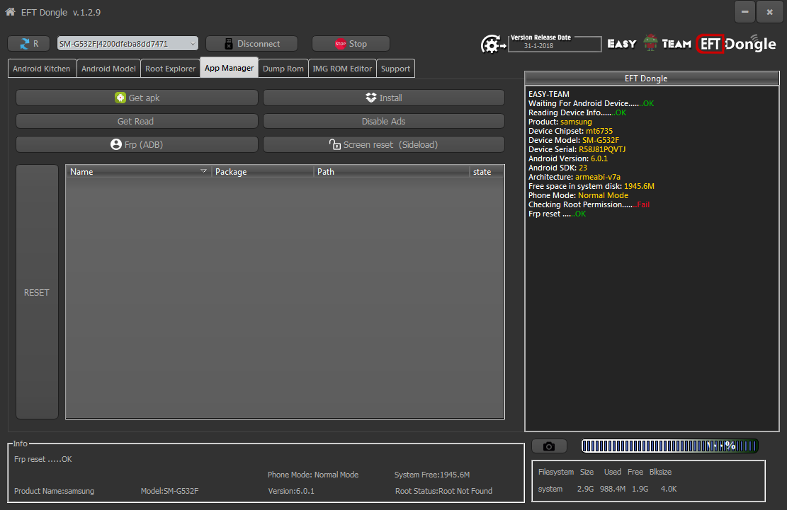Open the Dump Rom tab
The width and height of the screenshot is (787, 510).
(x=283, y=69)
